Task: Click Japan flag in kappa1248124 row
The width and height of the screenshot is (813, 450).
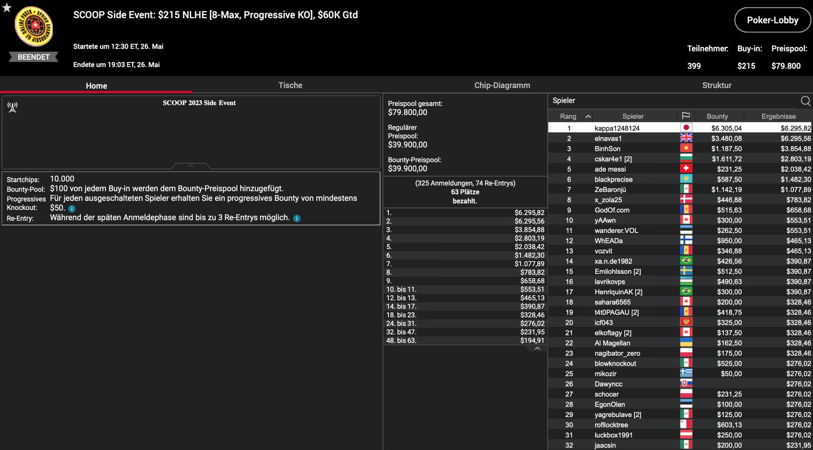Action: [x=686, y=128]
